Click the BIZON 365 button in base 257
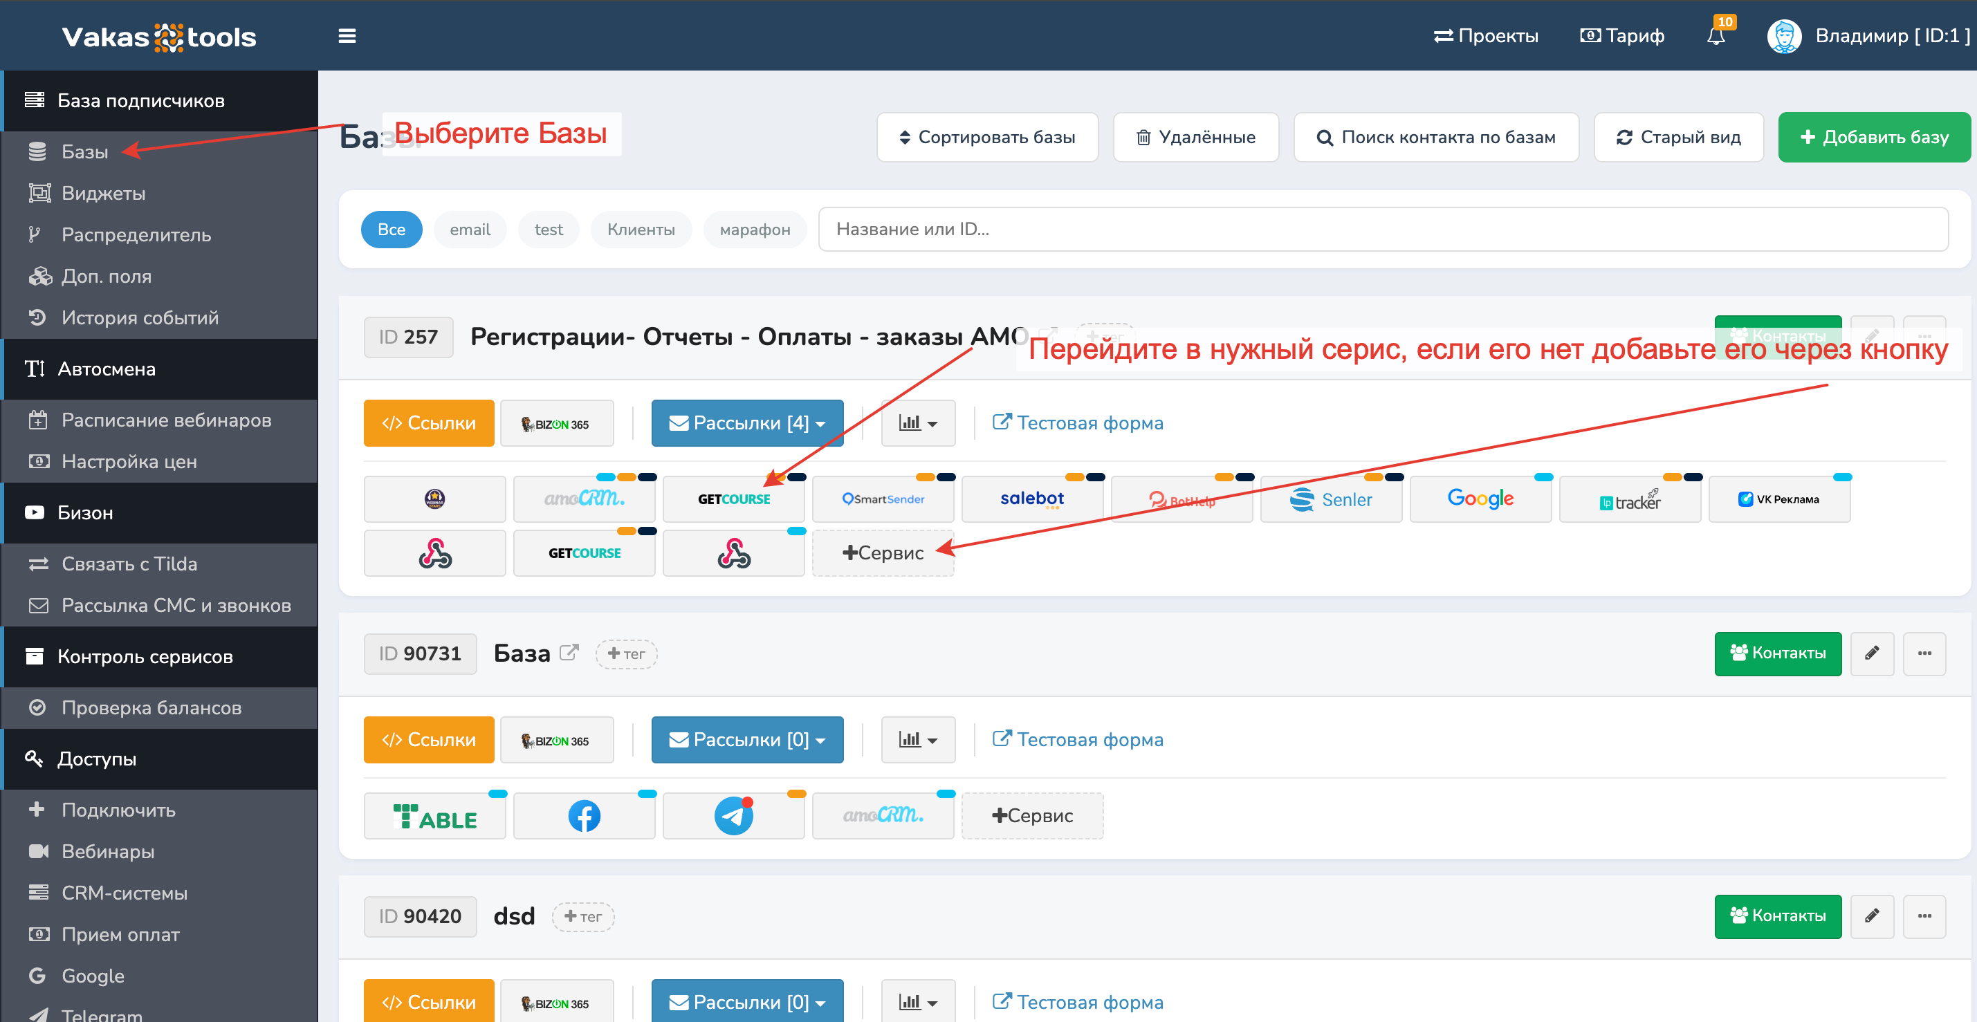Screen dimensions: 1977x1022 point(556,424)
